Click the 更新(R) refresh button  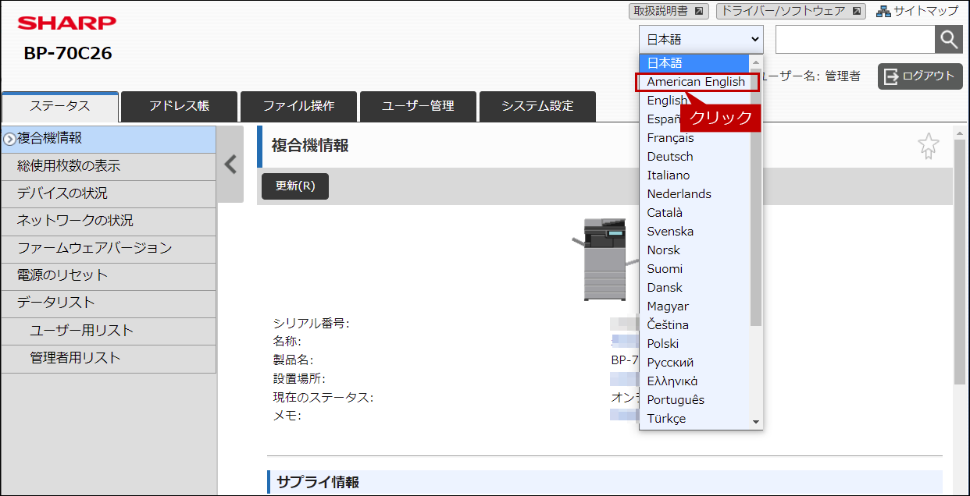pos(295,186)
